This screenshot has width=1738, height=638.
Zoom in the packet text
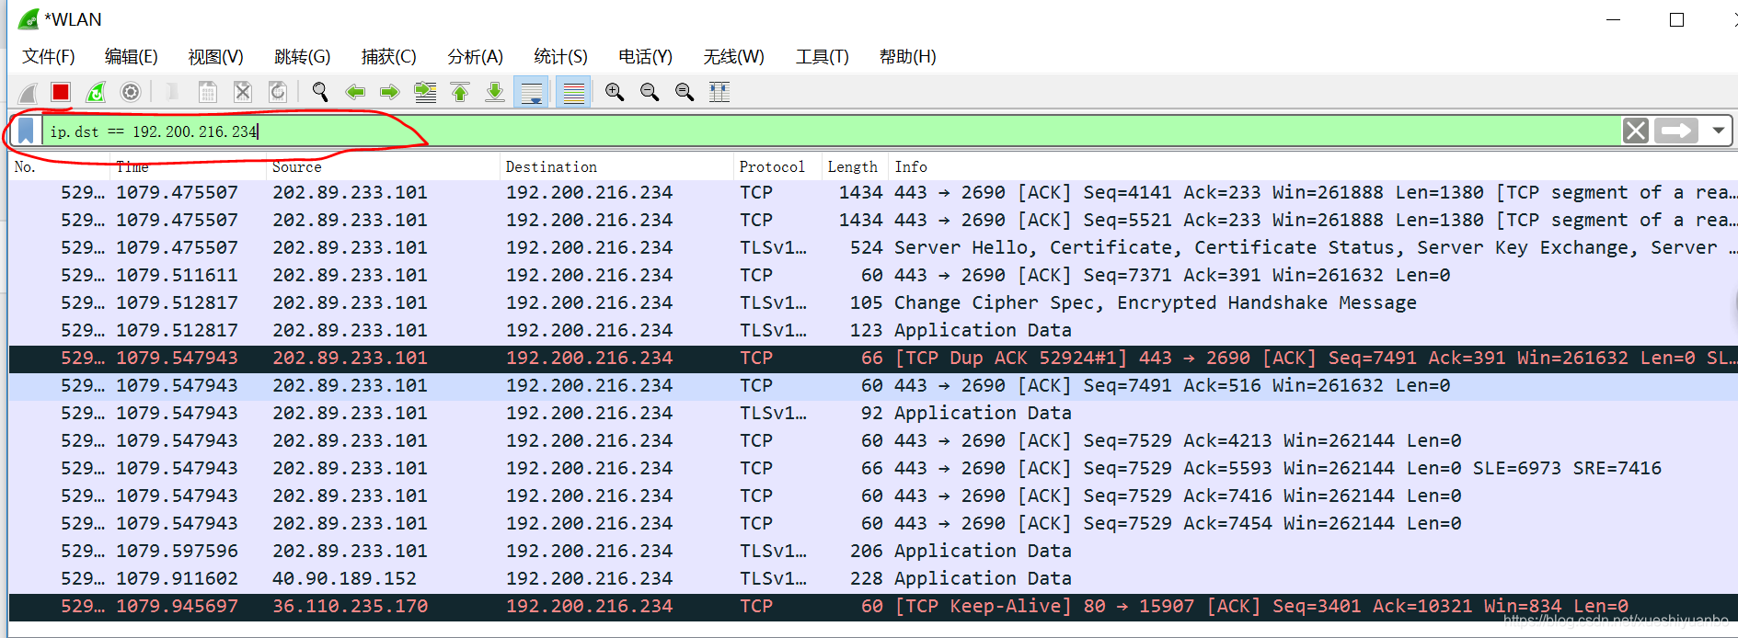click(x=615, y=92)
